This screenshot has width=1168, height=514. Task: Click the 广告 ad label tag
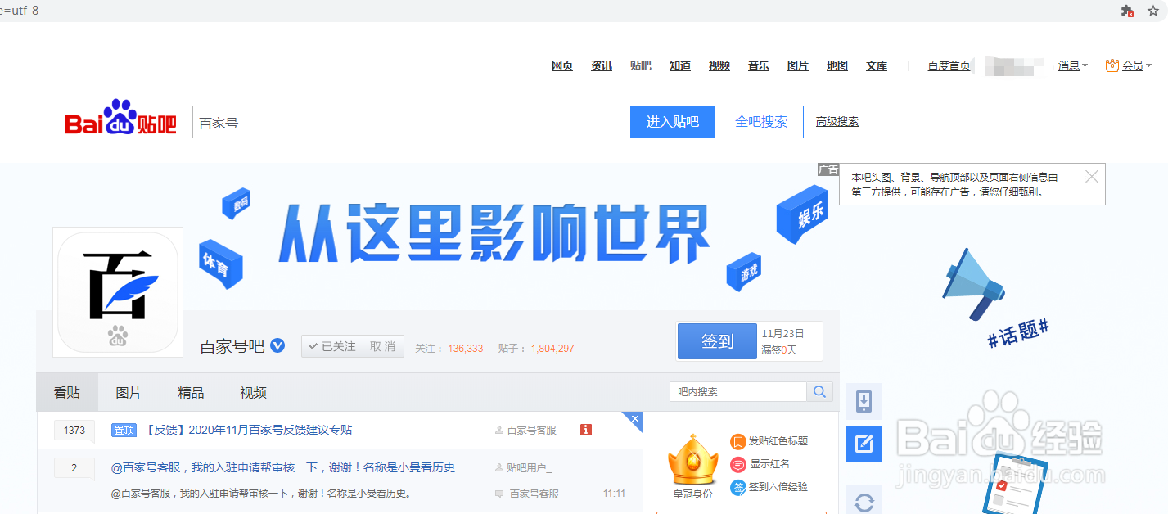[x=828, y=169]
